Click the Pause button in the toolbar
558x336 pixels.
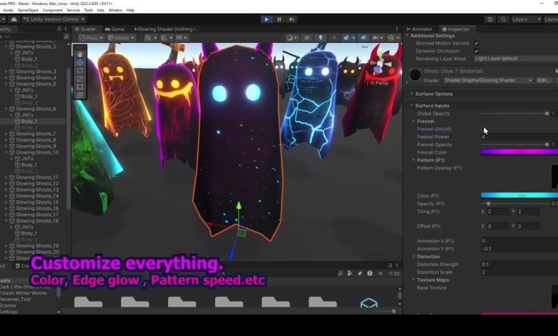pos(279,19)
